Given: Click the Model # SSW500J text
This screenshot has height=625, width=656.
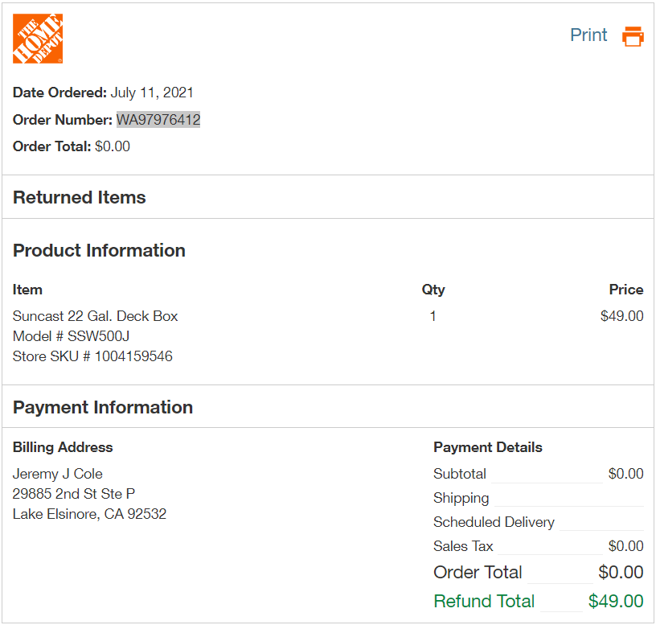Looking at the screenshot, I should tap(71, 336).
